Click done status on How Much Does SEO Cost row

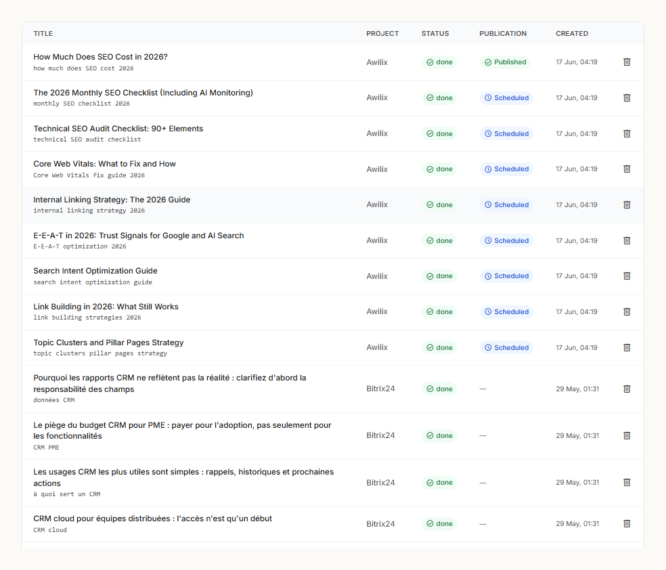click(x=439, y=62)
